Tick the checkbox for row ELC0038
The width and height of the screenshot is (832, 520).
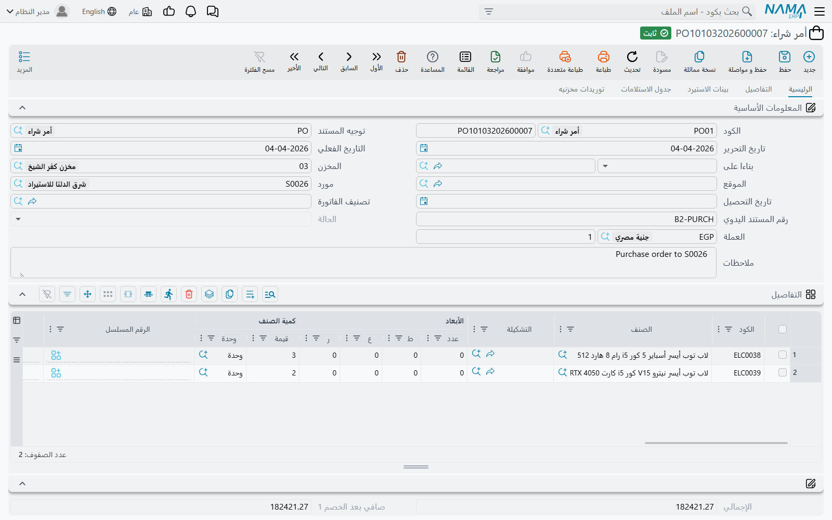coord(783,355)
